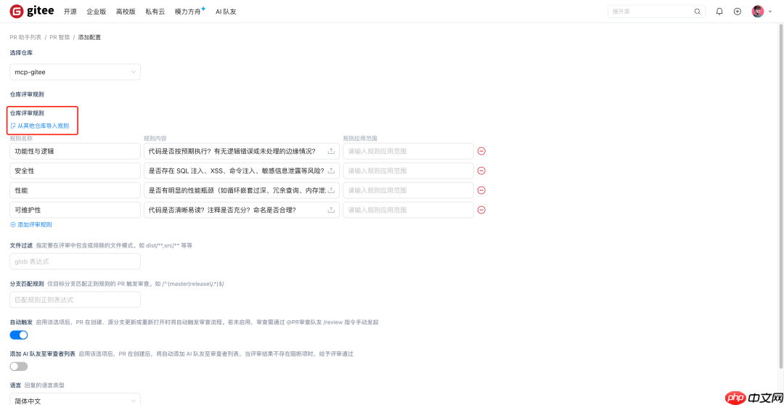Image resolution: width=784 pixels, height=405 pixels.
Task: Open the 企业版 menu
Action: [96, 12]
